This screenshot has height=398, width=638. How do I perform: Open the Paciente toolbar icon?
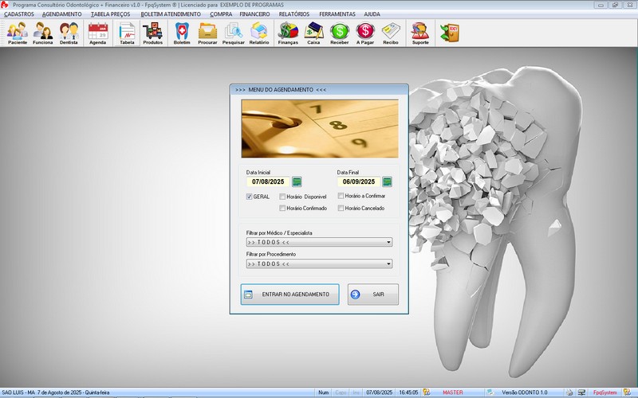click(x=18, y=33)
